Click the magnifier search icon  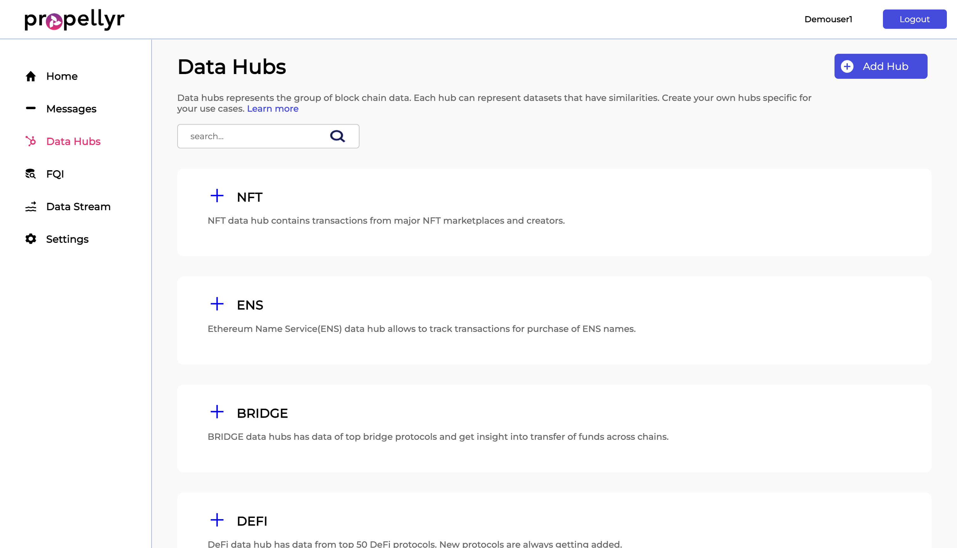tap(338, 136)
